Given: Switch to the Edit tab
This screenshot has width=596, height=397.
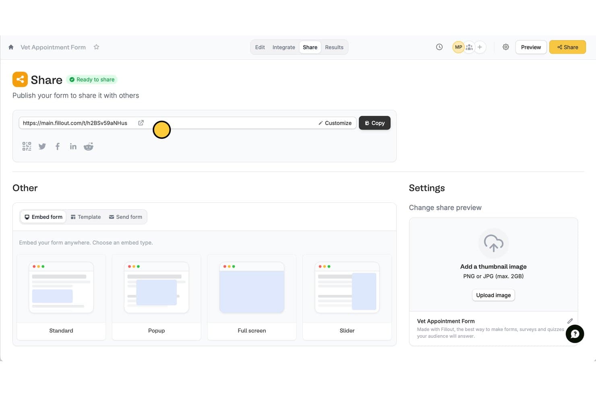Looking at the screenshot, I should 260,47.
